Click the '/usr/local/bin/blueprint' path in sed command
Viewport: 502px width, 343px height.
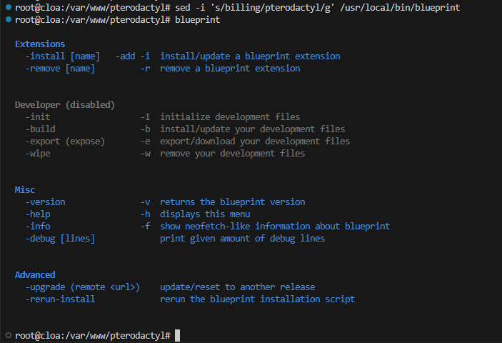pos(400,7)
